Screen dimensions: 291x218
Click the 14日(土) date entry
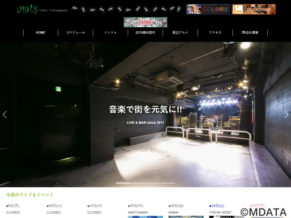click(217, 206)
